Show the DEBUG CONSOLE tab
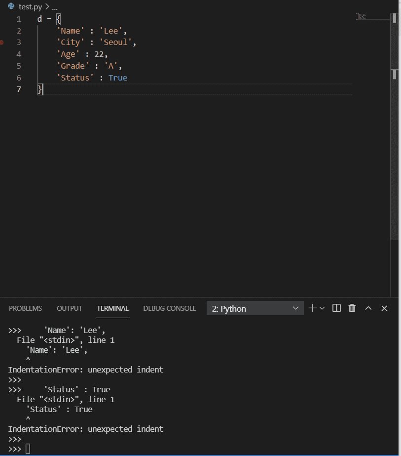Viewport: 401px width, 456px height. pyautogui.click(x=170, y=308)
